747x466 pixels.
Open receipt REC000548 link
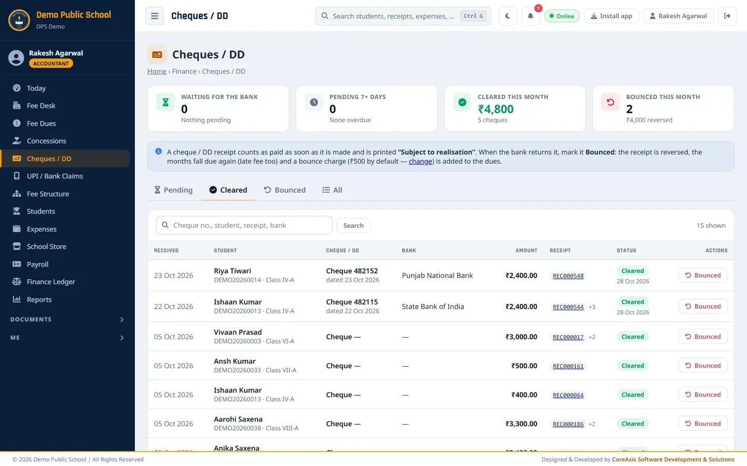(x=568, y=276)
